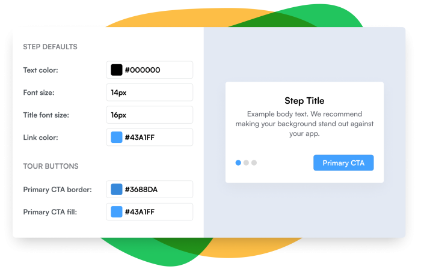421x275 pixels.
Task: Click the Step Title heading in preview
Action: pyautogui.click(x=304, y=101)
